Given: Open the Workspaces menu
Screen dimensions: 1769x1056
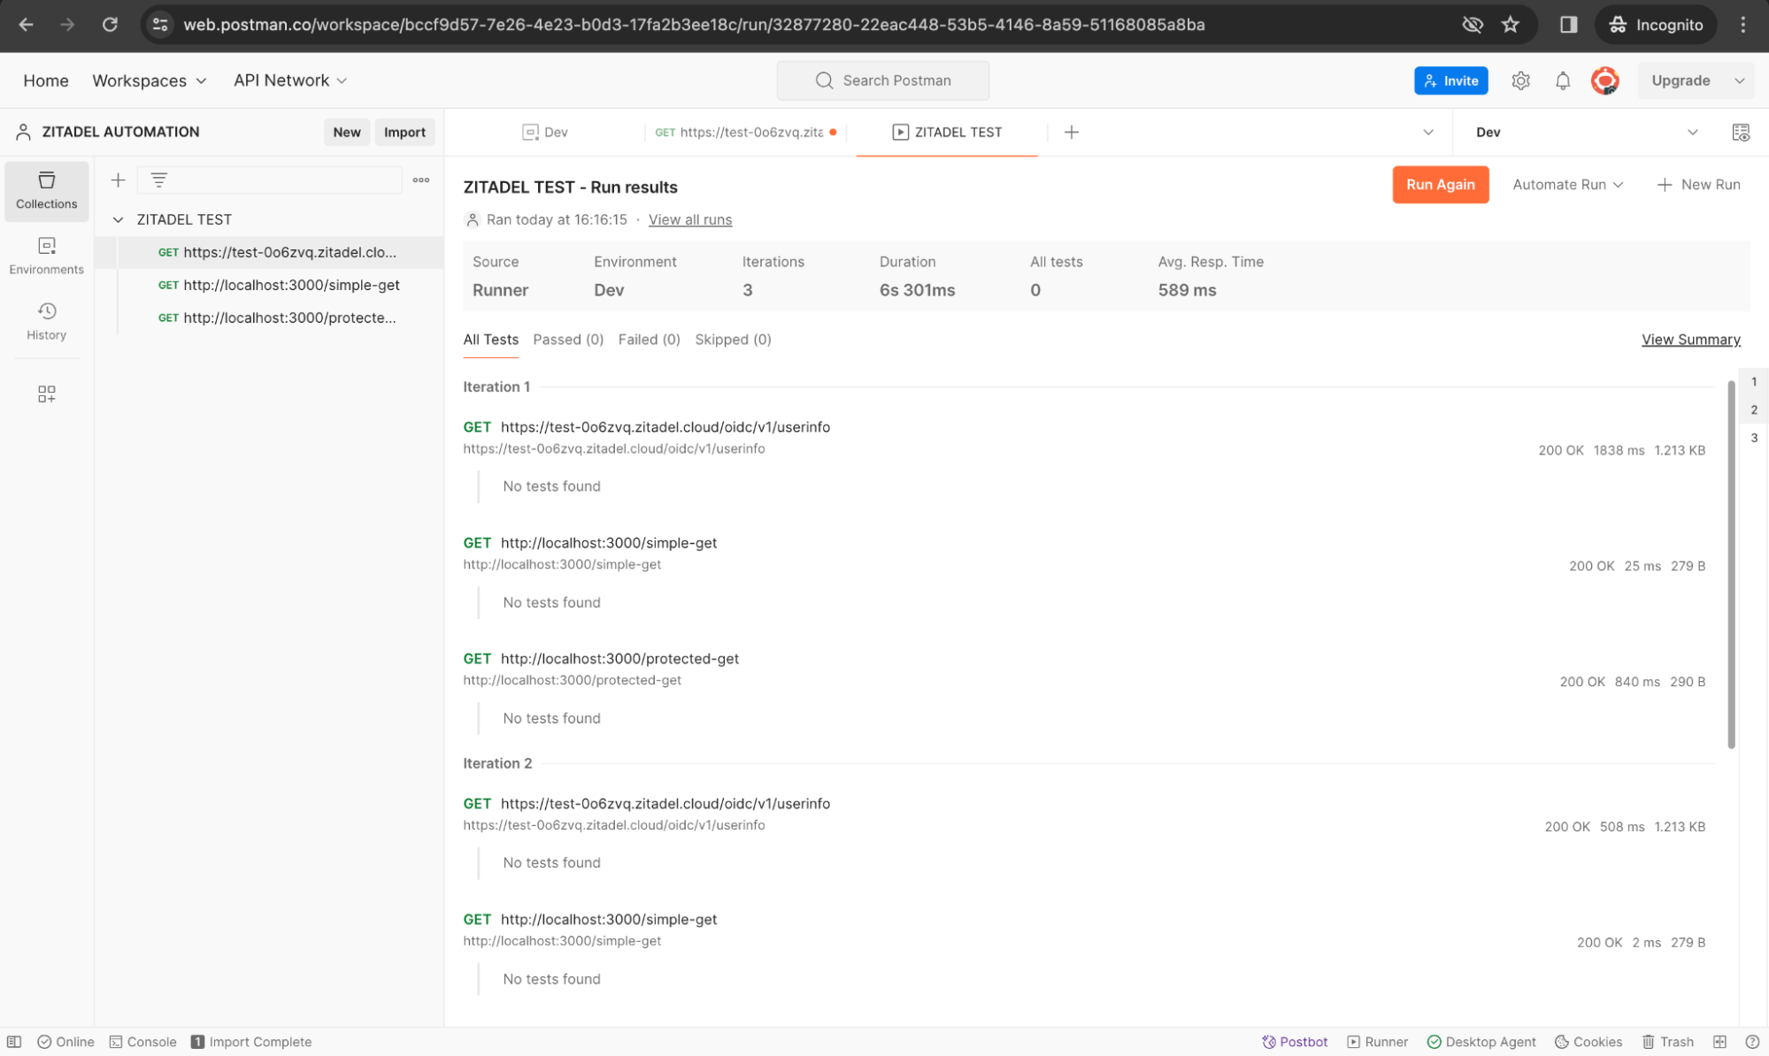Looking at the screenshot, I should (149, 80).
